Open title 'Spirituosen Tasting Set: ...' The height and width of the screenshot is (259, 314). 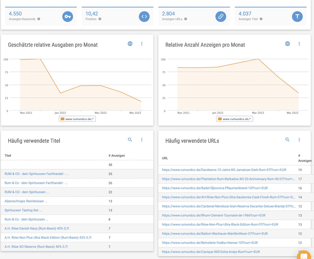(23, 210)
